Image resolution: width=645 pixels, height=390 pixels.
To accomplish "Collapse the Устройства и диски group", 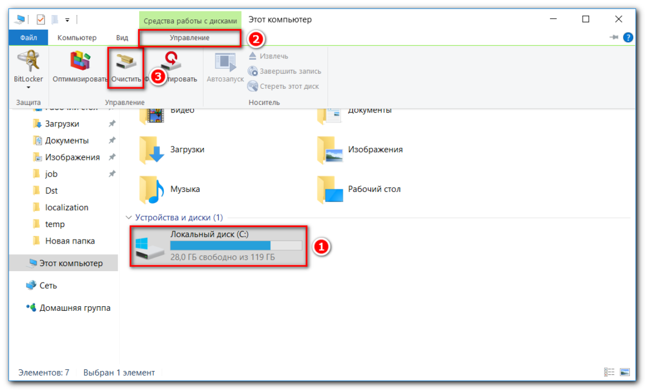I will [130, 218].
